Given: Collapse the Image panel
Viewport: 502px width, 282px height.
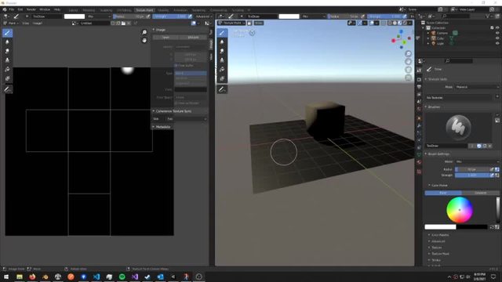Looking at the screenshot, I should [x=154, y=30].
